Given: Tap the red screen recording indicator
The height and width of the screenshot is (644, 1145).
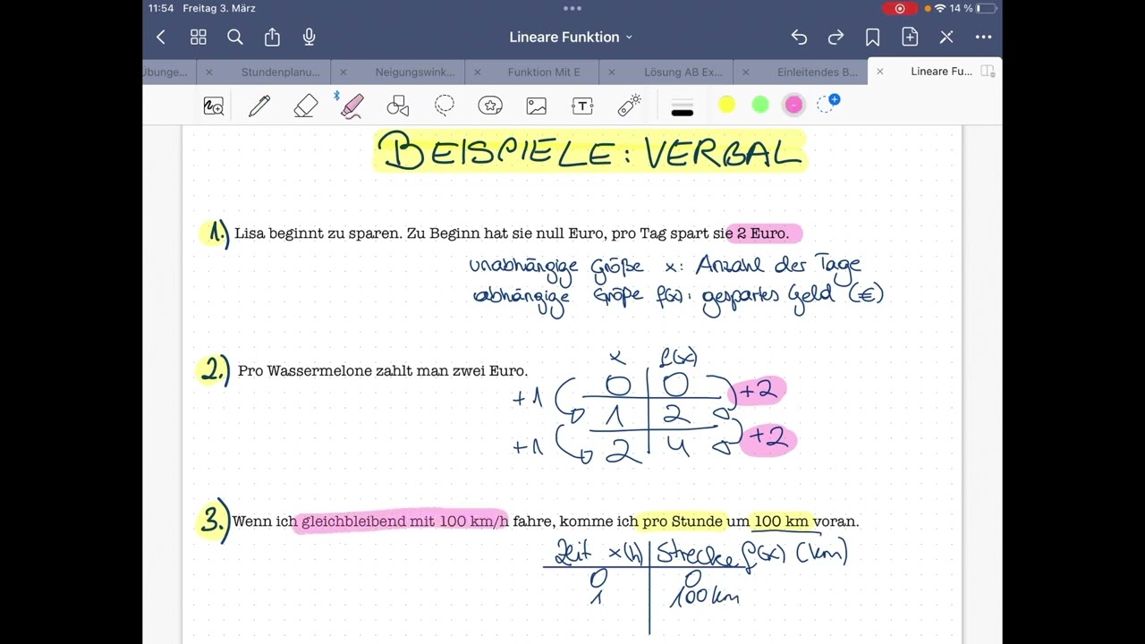Looking at the screenshot, I should click(899, 8).
